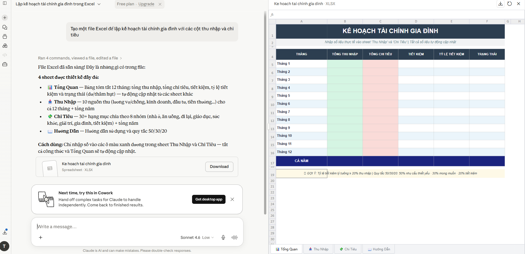Image resolution: width=525 pixels, height=254 pixels.
Task: Open the briefcase icon in sidebar
Action: [x=5, y=64]
